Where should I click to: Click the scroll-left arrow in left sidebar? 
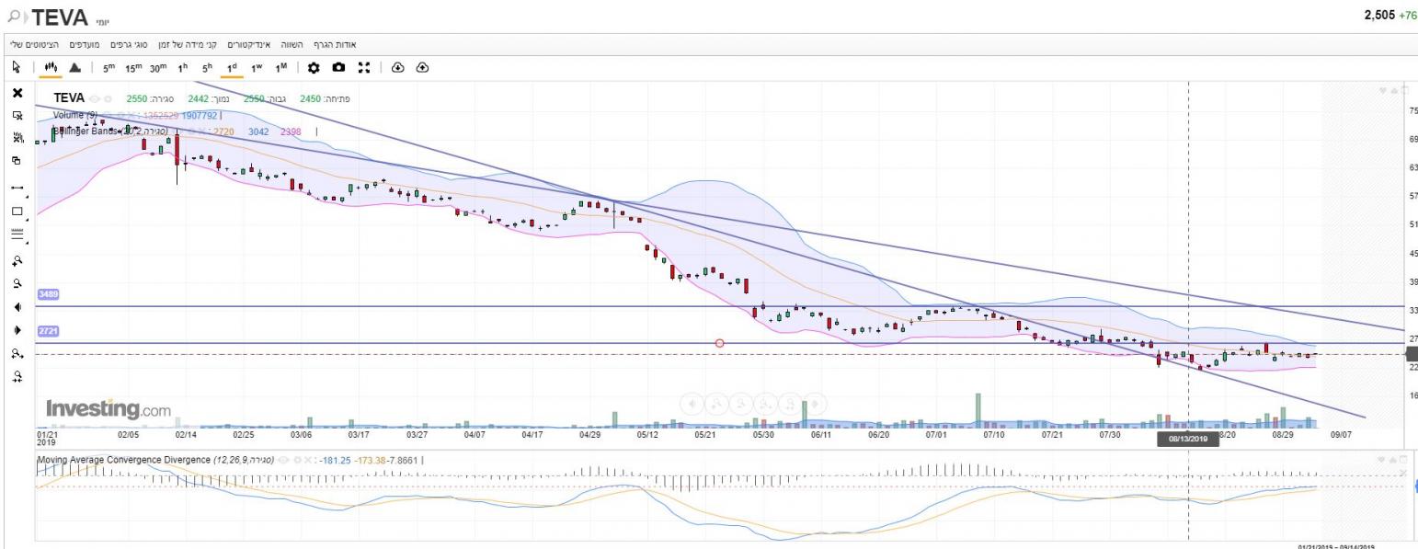click(17, 306)
